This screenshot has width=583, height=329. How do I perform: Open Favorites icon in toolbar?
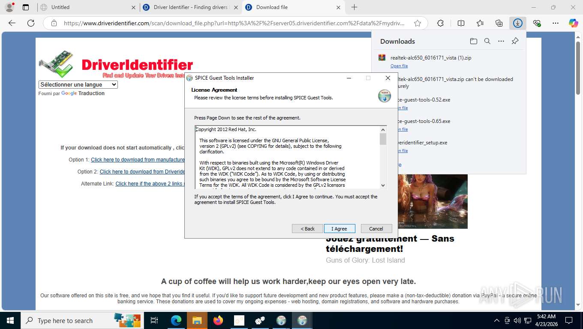coord(480,23)
